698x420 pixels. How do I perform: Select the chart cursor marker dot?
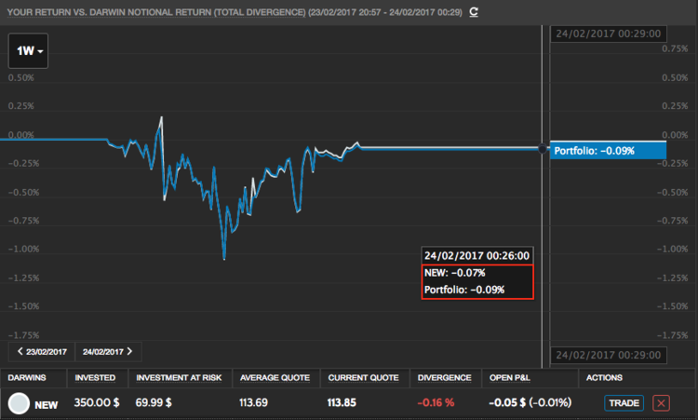click(x=543, y=148)
